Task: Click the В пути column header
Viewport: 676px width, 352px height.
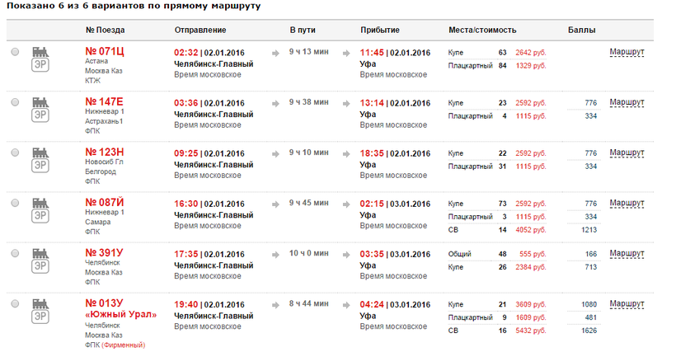Action: pos(303,30)
